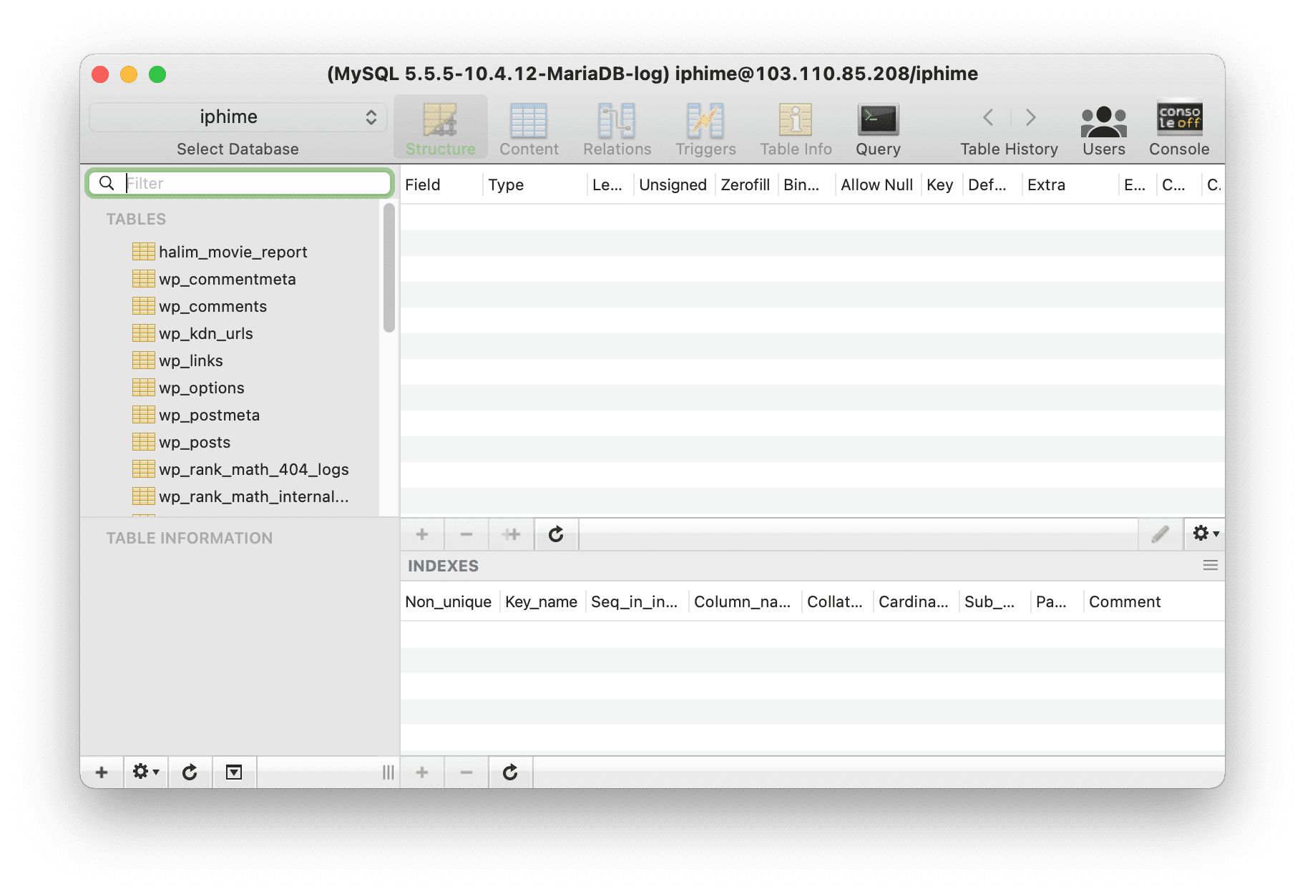The height and width of the screenshot is (894, 1305).
Task: Open the Relations view icon
Action: (616, 127)
